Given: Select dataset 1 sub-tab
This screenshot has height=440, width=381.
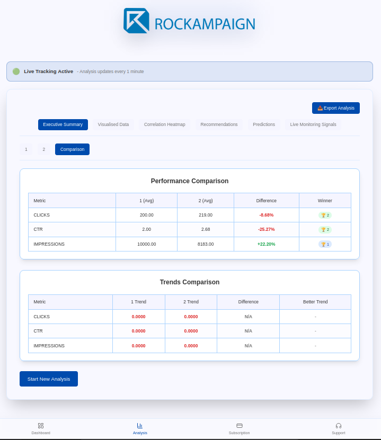Looking at the screenshot, I should (x=26, y=149).
